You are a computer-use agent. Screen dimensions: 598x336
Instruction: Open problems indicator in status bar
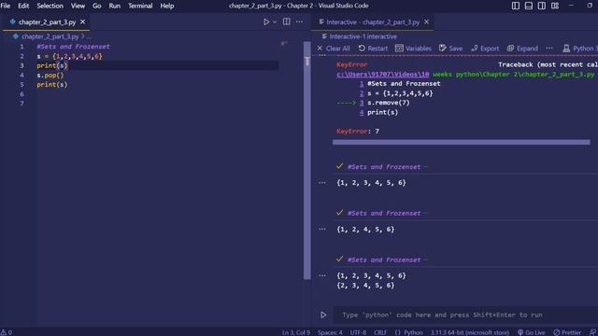7,332
